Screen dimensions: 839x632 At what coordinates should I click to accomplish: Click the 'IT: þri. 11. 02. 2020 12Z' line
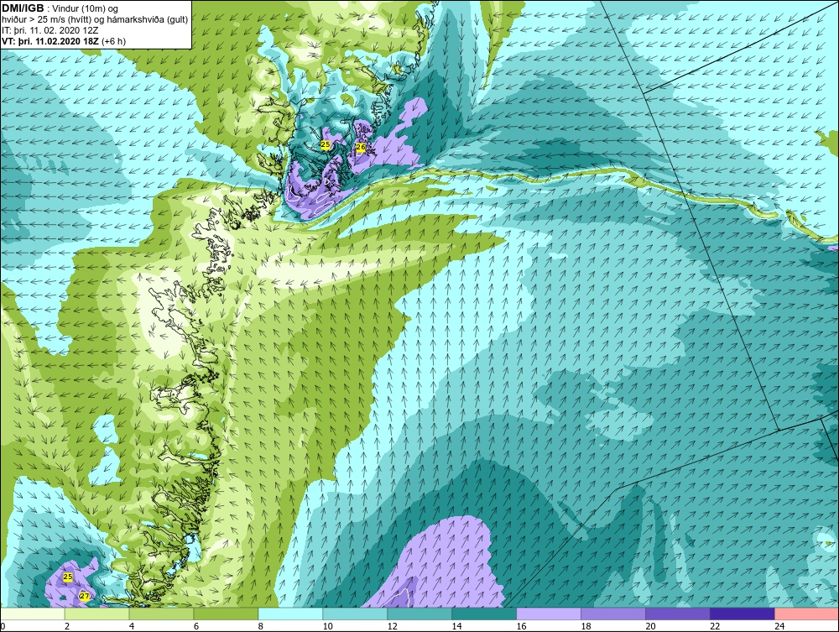[x=50, y=30]
